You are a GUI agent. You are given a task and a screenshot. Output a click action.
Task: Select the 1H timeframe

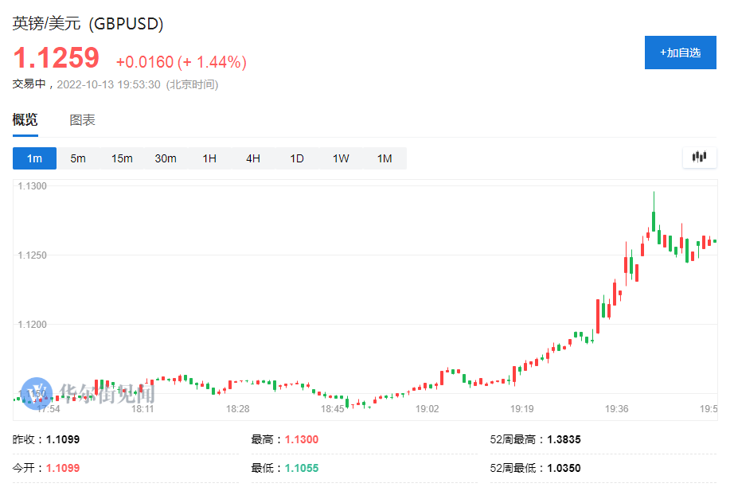pos(209,158)
